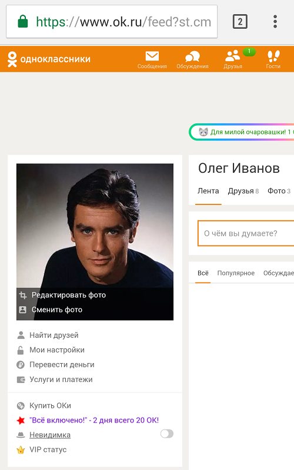Switch to the Друзья profile tab
The height and width of the screenshot is (470, 294).
tap(243, 191)
